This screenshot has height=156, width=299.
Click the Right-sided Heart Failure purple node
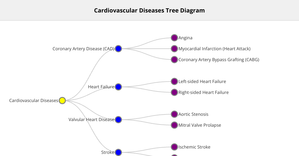coord(174,92)
